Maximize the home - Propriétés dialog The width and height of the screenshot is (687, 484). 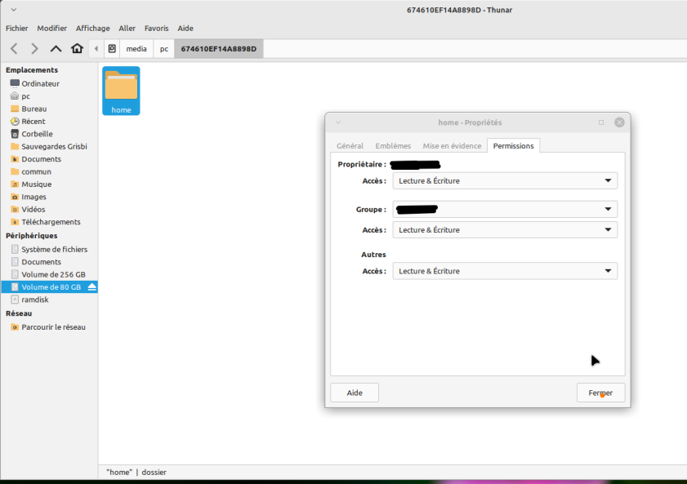coord(601,122)
